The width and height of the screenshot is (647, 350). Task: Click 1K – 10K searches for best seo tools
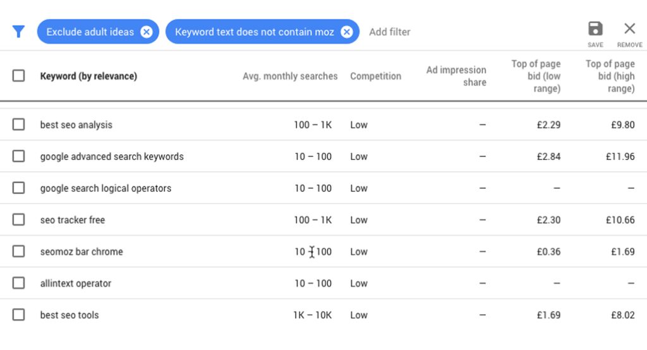tap(312, 315)
